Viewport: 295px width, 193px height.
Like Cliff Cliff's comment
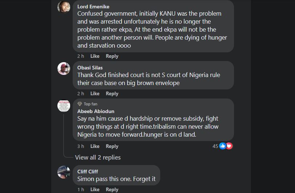(x=95, y=189)
